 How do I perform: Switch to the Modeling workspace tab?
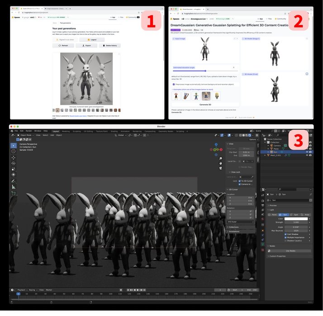click(x=66, y=131)
